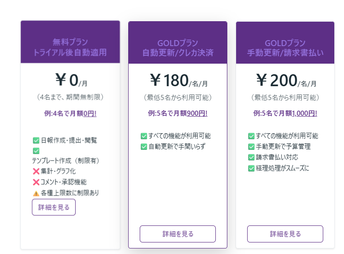Click the check icon beside 経理処理がスムーズに
This screenshot has height=254, width=344.
coord(251,168)
